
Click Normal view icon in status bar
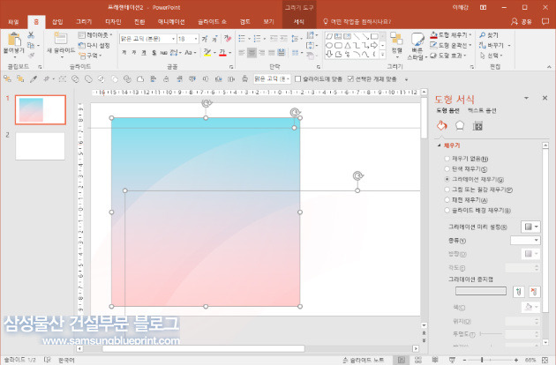click(x=401, y=360)
